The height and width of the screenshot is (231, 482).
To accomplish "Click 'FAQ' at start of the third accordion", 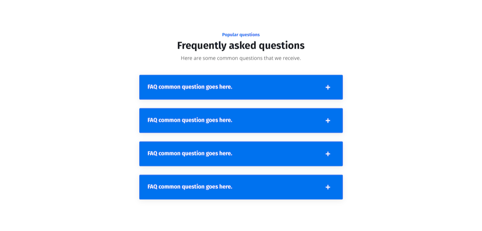I will tap(152, 153).
